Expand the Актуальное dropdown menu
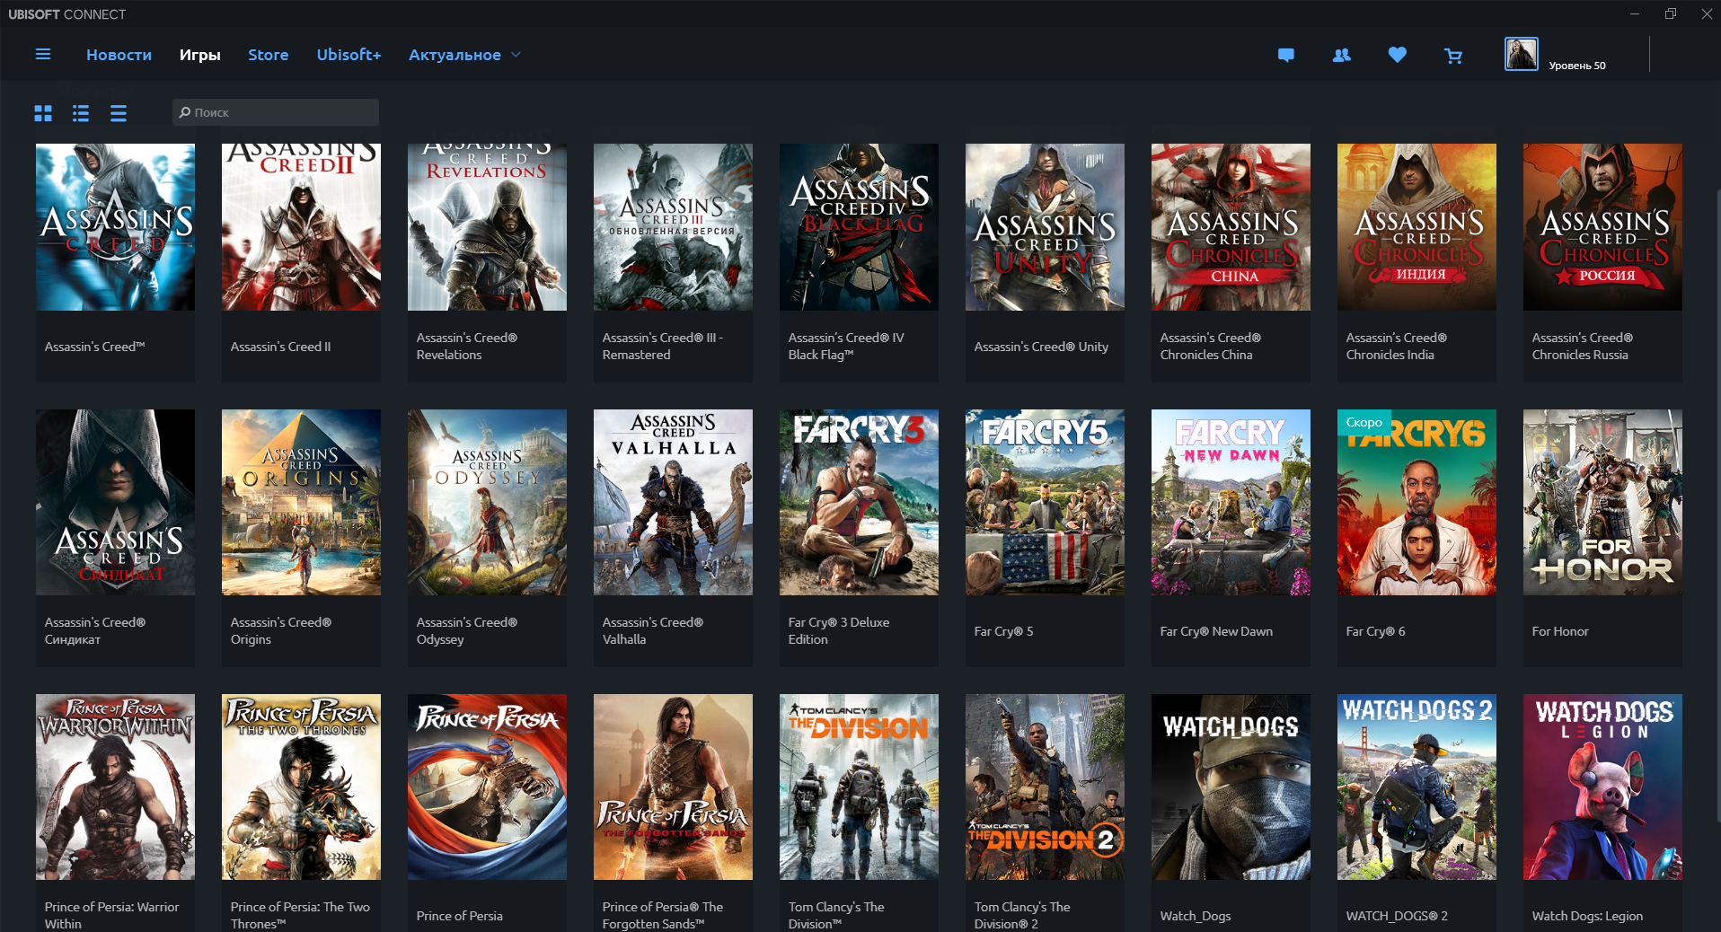Screen dimensions: 1721x932 pyautogui.click(x=464, y=55)
